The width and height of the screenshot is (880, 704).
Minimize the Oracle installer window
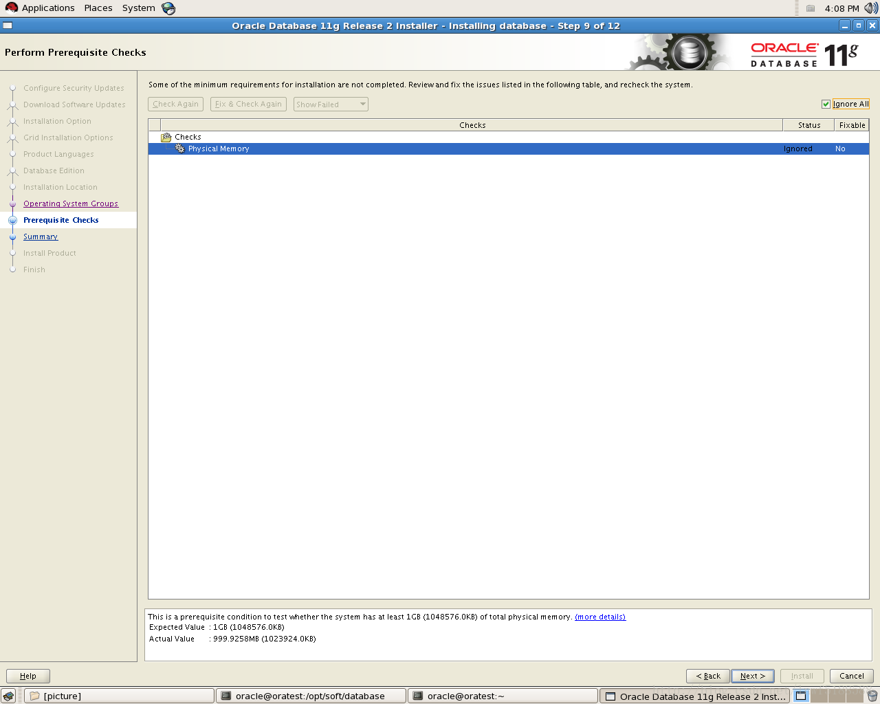[x=846, y=25]
